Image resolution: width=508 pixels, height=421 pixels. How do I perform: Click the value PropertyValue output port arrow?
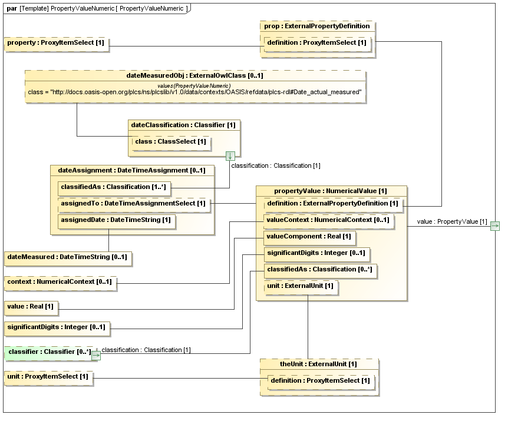(x=494, y=226)
